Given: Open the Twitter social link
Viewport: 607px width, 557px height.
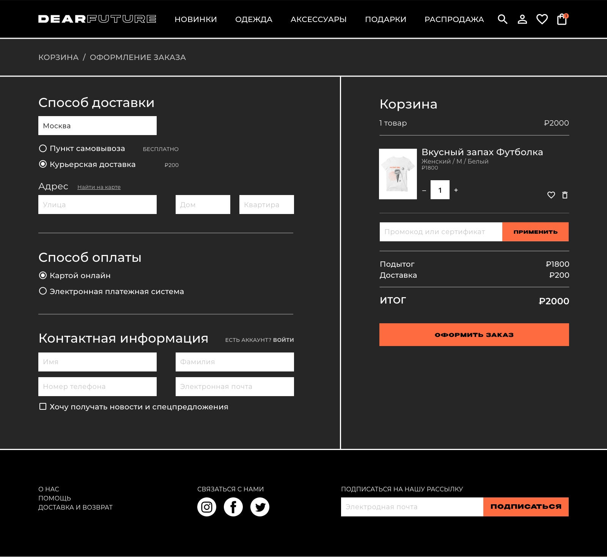Looking at the screenshot, I should point(260,507).
